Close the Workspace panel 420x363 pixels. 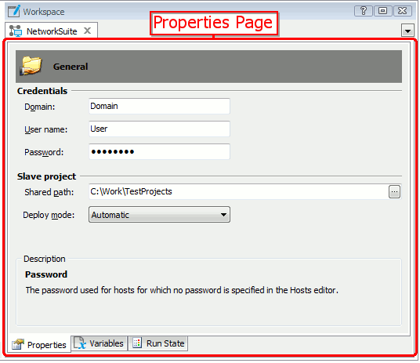[402, 11]
